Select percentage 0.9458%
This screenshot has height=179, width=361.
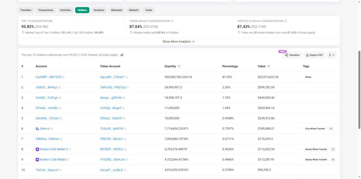click(x=228, y=118)
